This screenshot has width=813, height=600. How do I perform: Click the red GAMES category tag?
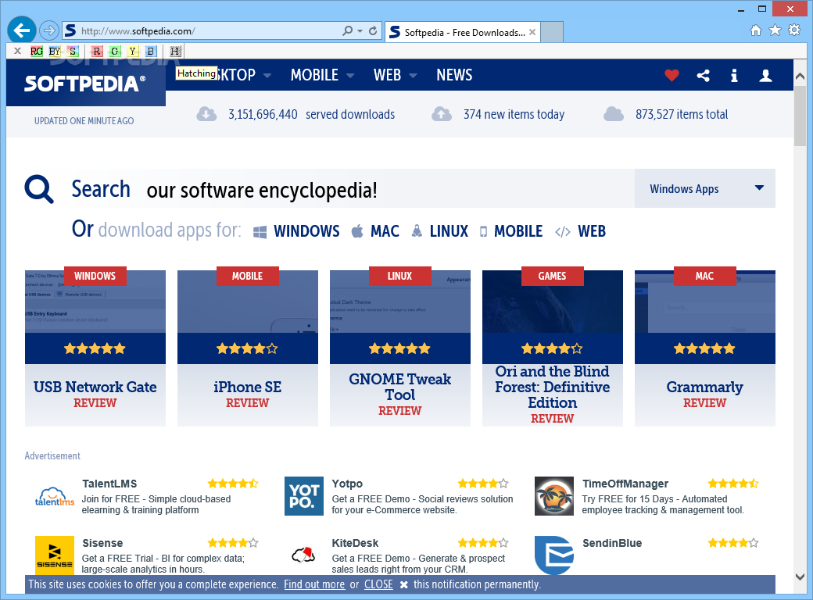click(x=552, y=276)
